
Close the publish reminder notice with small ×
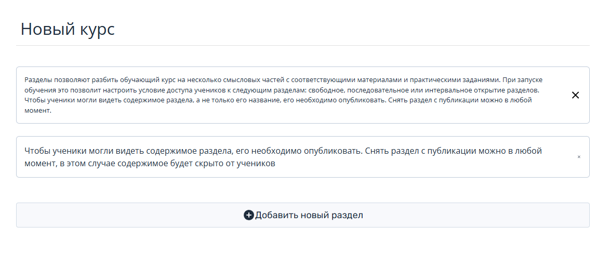coord(579,157)
